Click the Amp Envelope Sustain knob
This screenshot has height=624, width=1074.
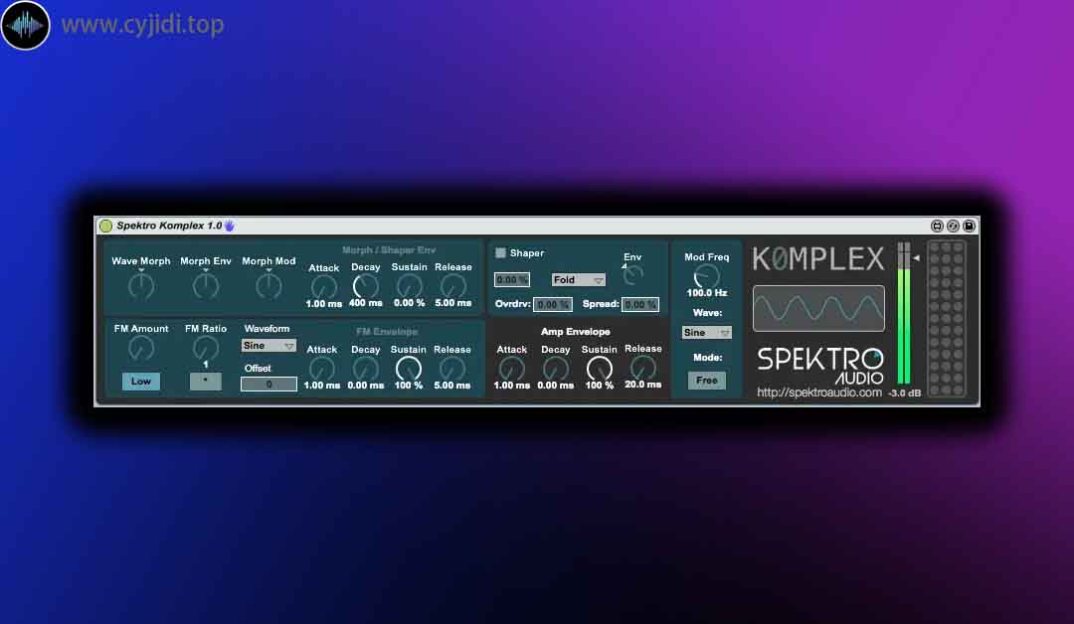click(x=600, y=369)
